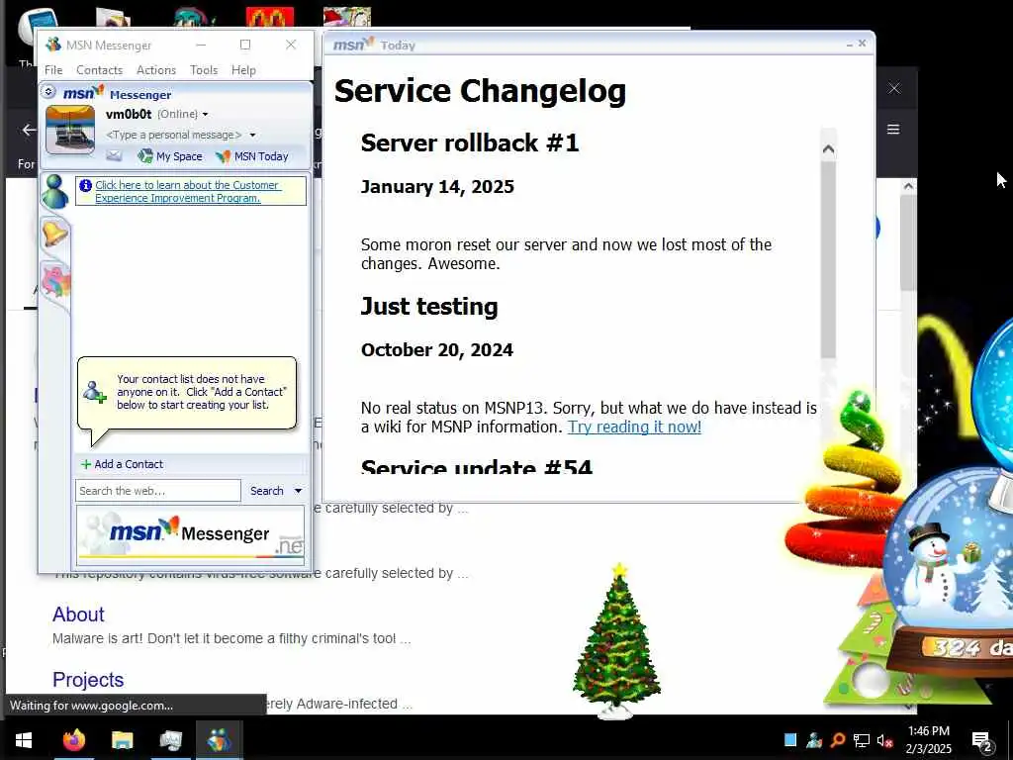
Task: Open the email inbox envelope icon
Action: (114, 155)
